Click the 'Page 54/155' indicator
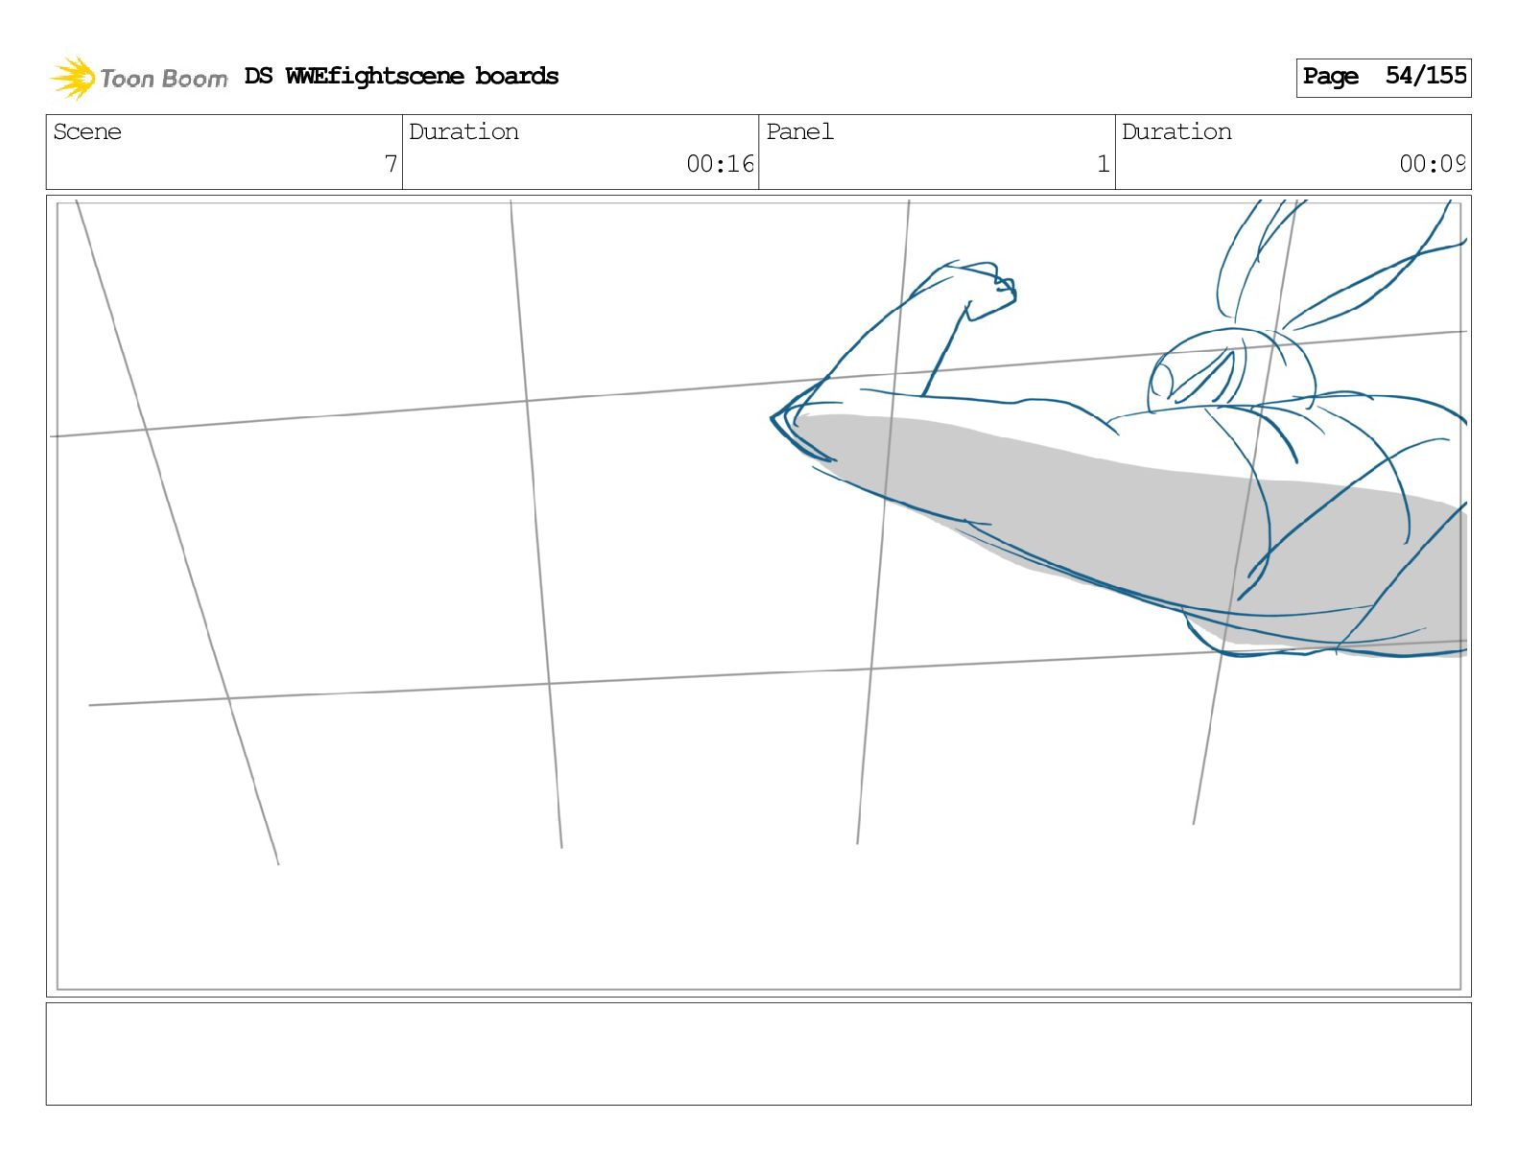Screen dimensions: 1520x1174 (1383, 77)
